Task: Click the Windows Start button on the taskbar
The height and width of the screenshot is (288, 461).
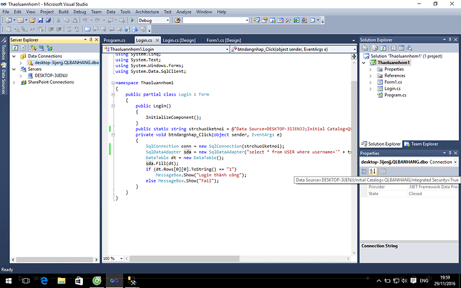Action: (x=7, y=281)
